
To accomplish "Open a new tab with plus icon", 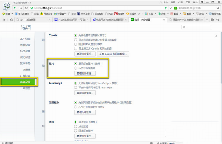I will [x=207, y=20].
